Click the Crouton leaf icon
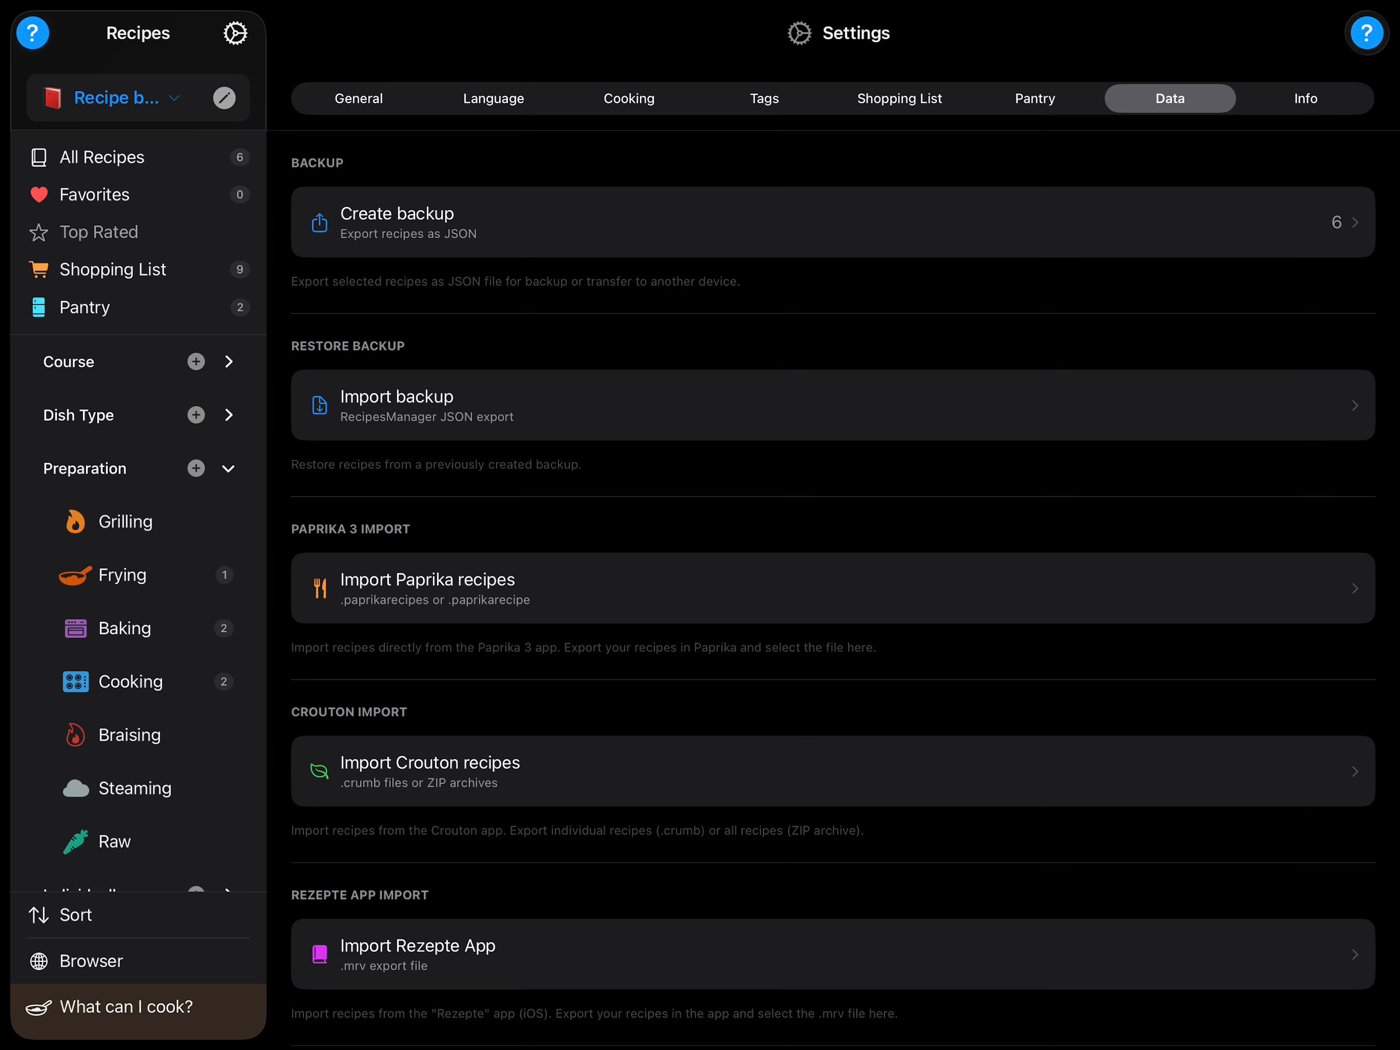The width and height of the screenshot is (1400, 1050). tap(319, 771)
